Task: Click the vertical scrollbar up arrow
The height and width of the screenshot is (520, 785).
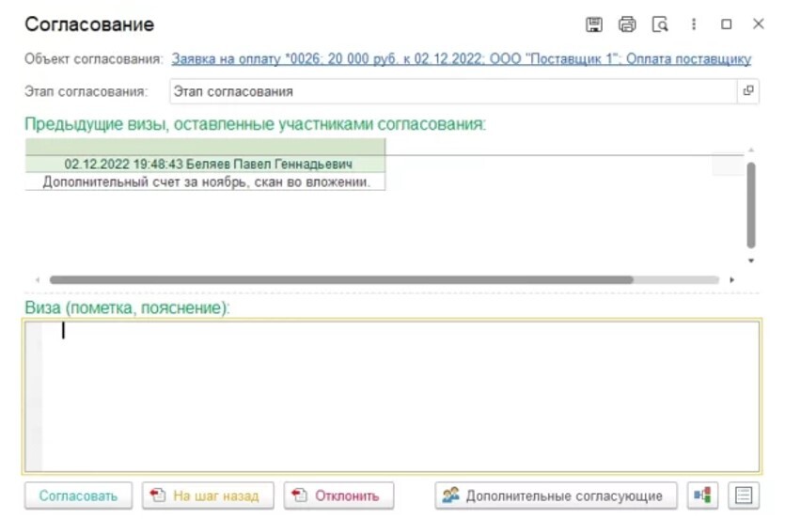Action: tap(750, 150)
